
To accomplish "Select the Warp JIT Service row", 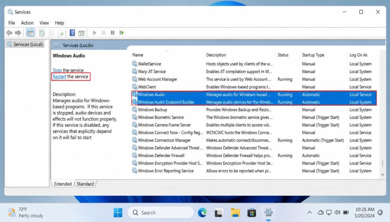I will click(x=254, y=71).
